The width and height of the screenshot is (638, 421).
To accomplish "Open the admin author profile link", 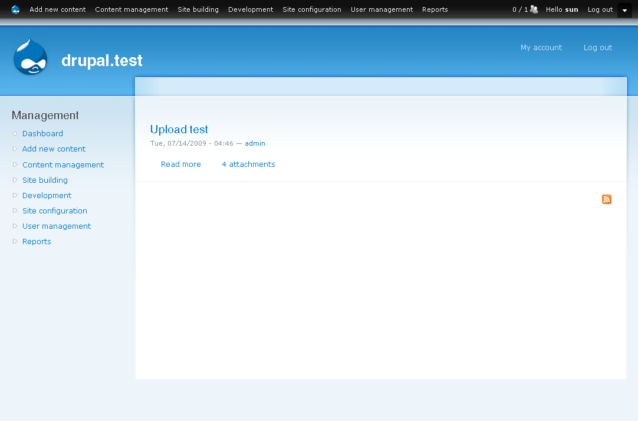I will point(255,143).
